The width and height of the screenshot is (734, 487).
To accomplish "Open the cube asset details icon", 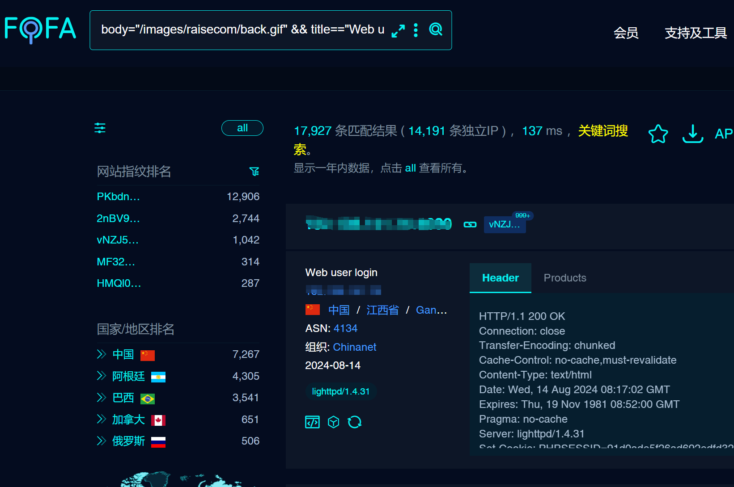I will coord(334,422).
